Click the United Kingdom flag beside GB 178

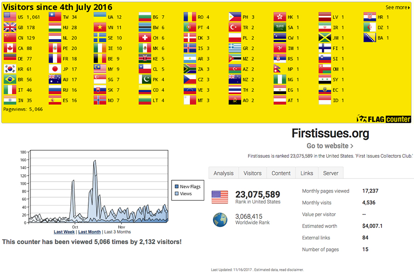pos(10,27)
